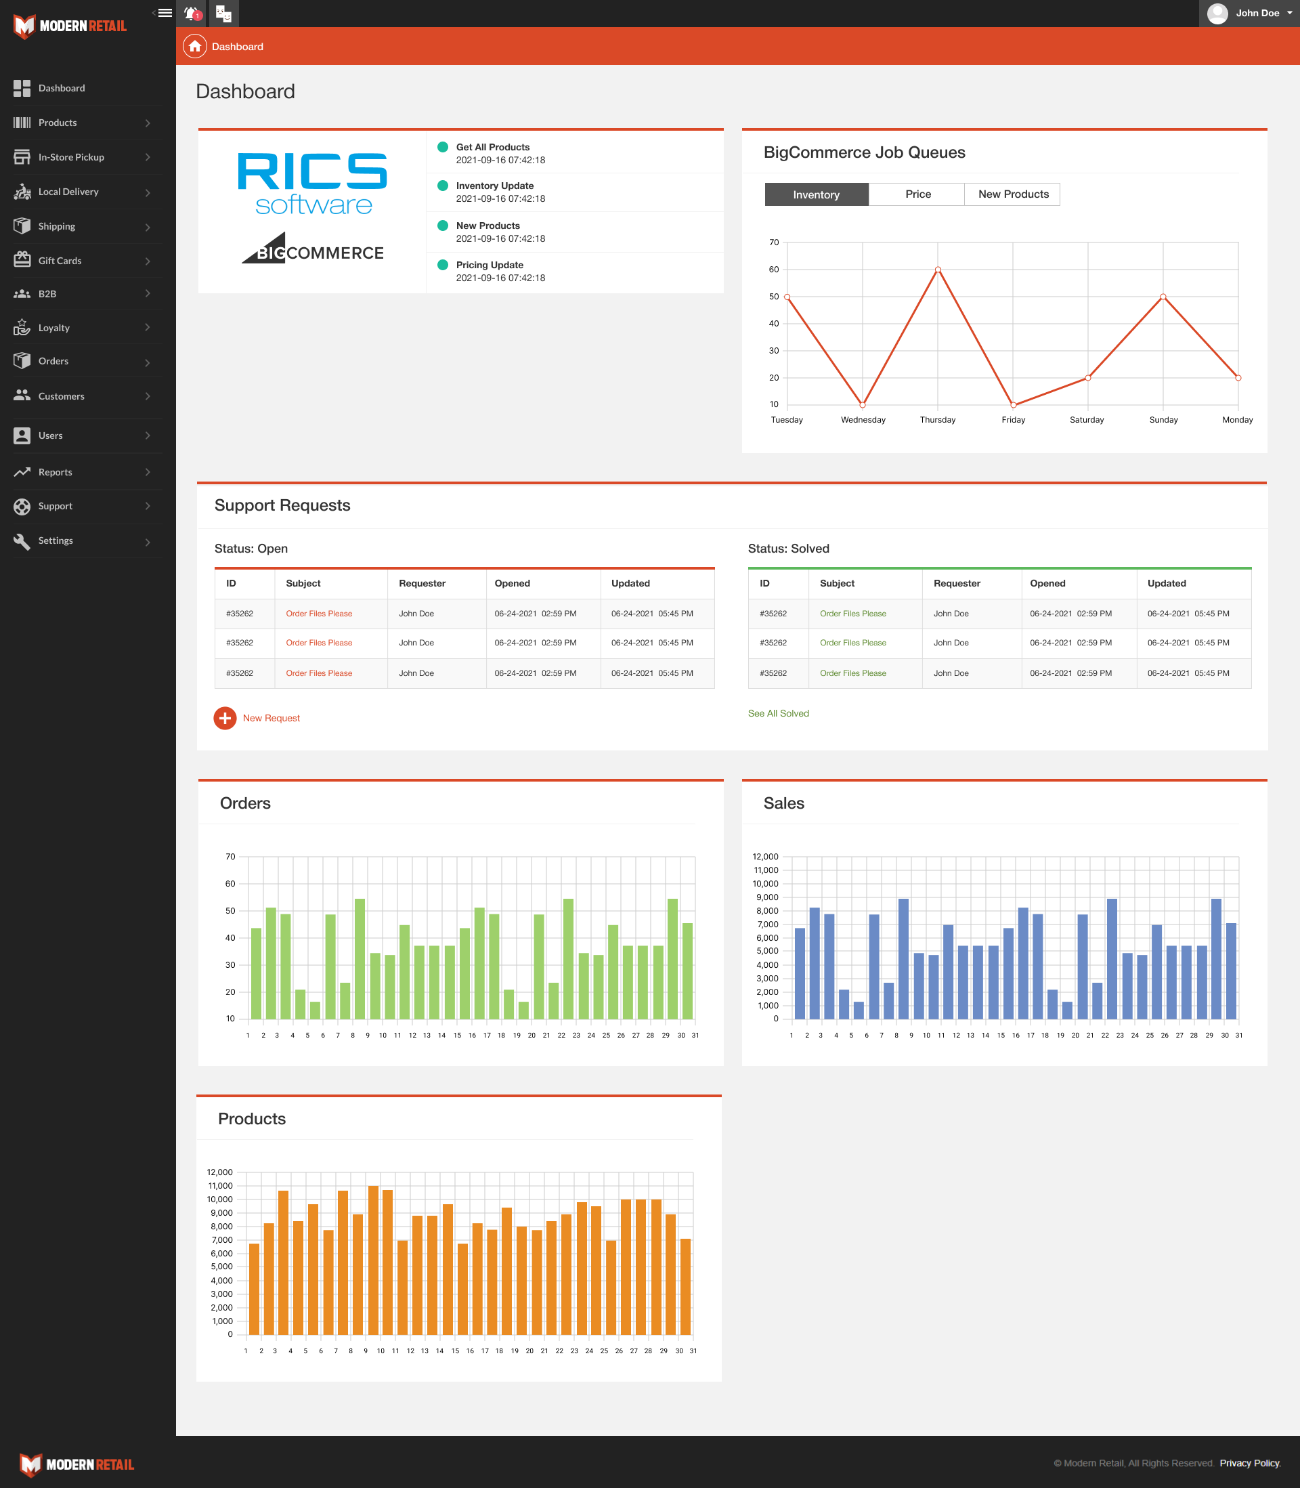Click See All Solved link
This screenshot has width=1300, height=1488.
tap(778, 714)
